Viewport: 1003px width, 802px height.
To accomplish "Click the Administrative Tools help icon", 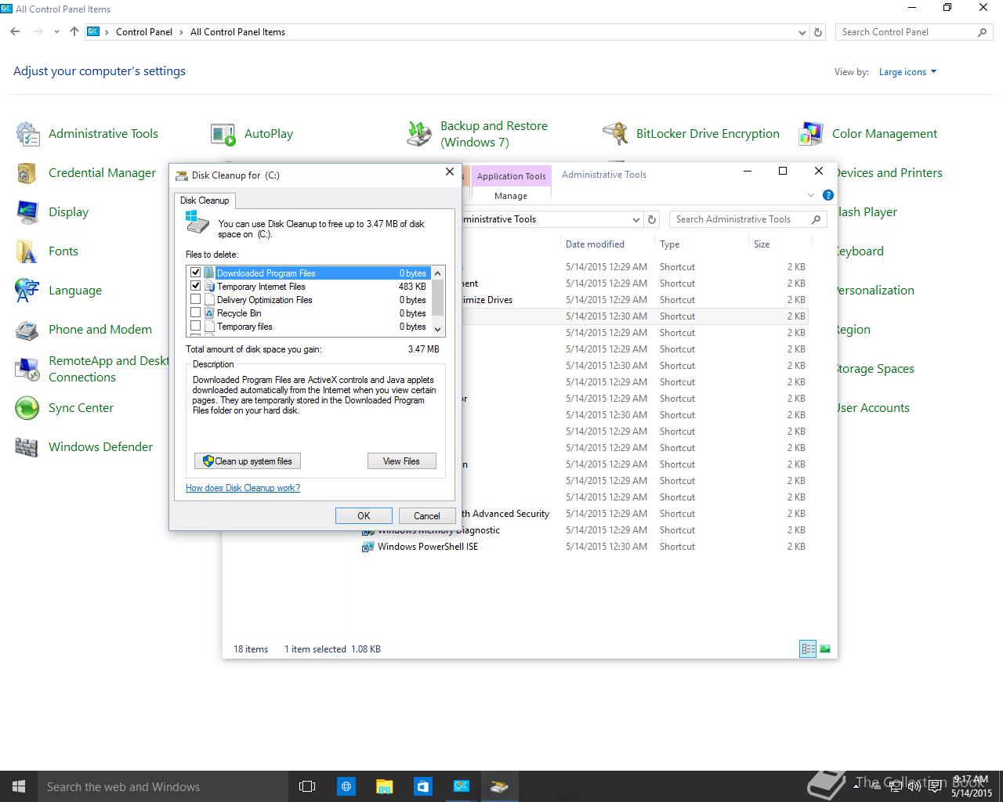I will (828, 195).
